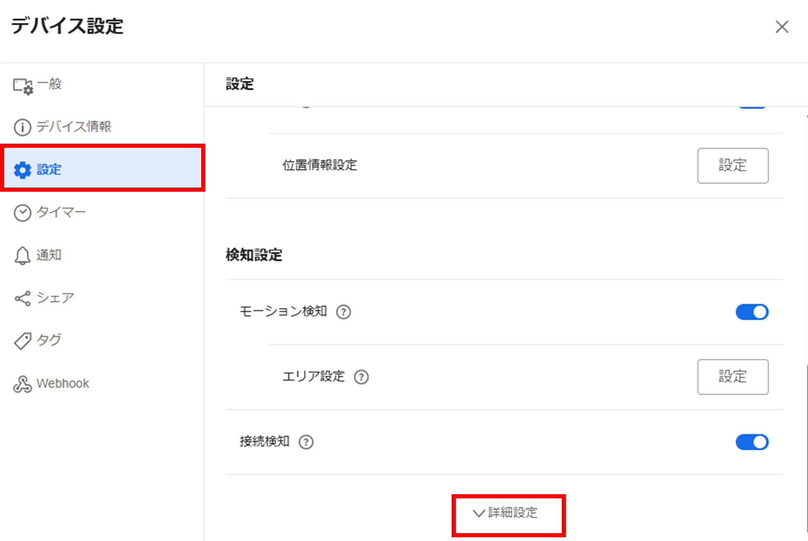This screenshot has width=808, height=541.
Task: Open help icon beside 接続検知
Action: [x=306, y=442]
